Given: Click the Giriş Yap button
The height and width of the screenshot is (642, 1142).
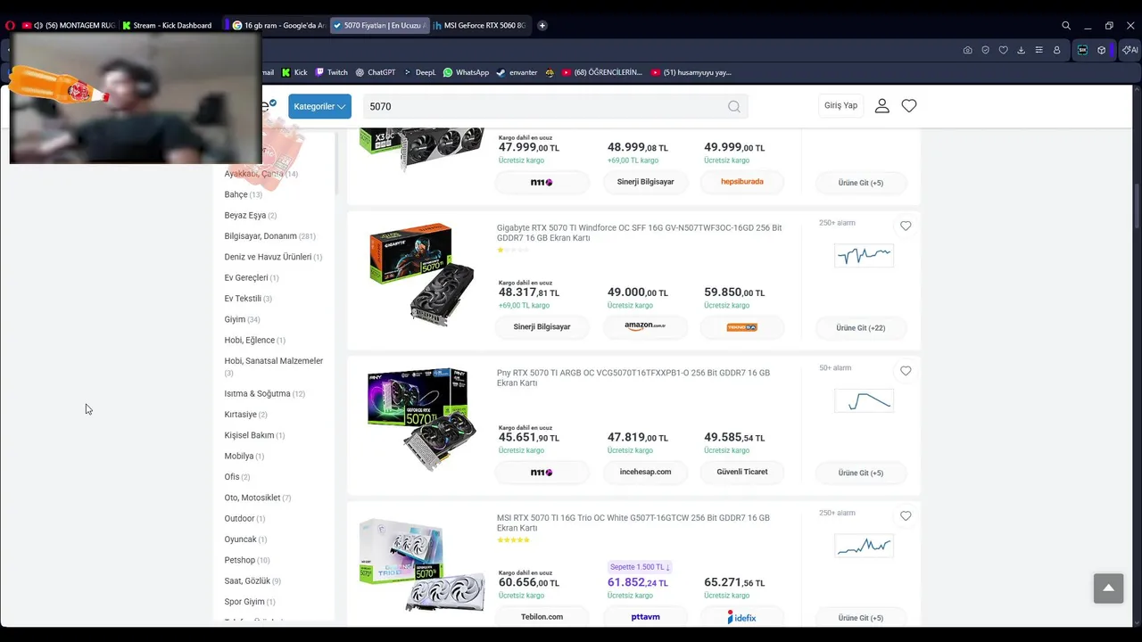Looking at the screenshot, I should click(840, 105).
